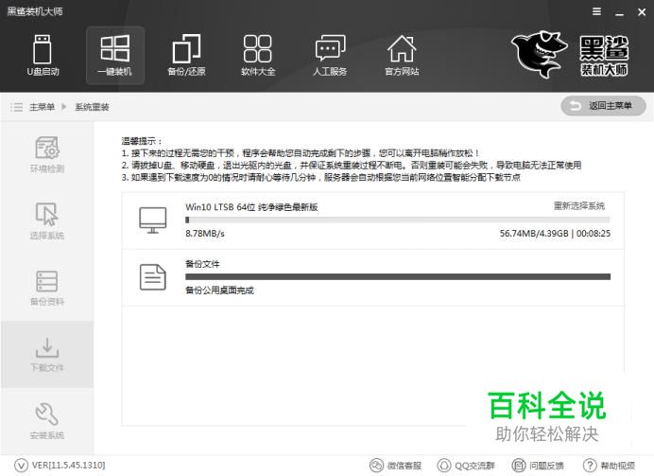The width and height of the screenshot is (654, 476).
Task: Visit the 官方网站 home icon
Action: pos(402,56)
